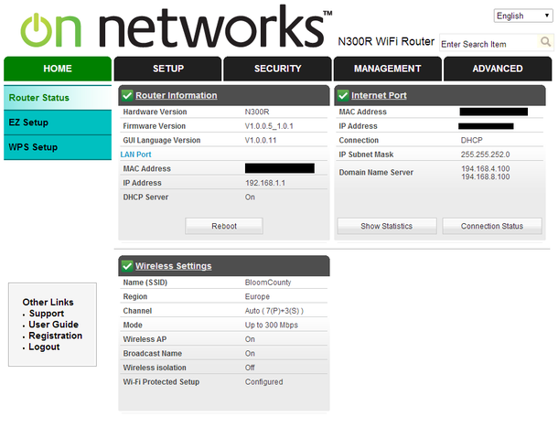
Task: Click the Region value Europe
Action: tap(257, 297)
